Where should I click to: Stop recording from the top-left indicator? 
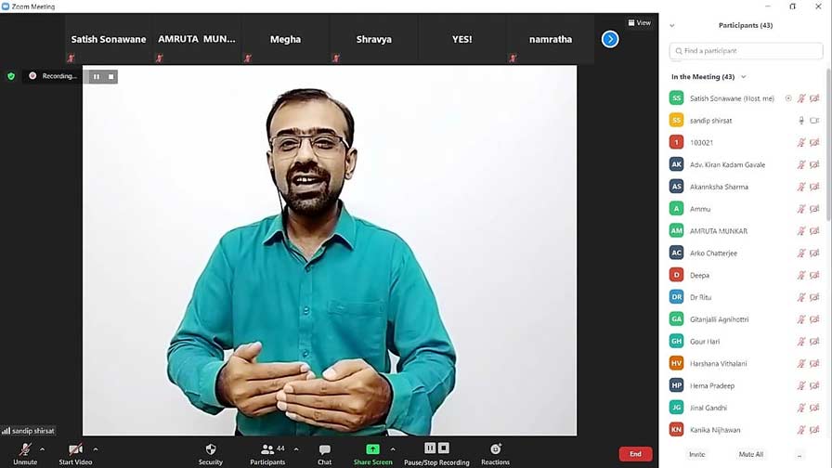pos(111,76)
